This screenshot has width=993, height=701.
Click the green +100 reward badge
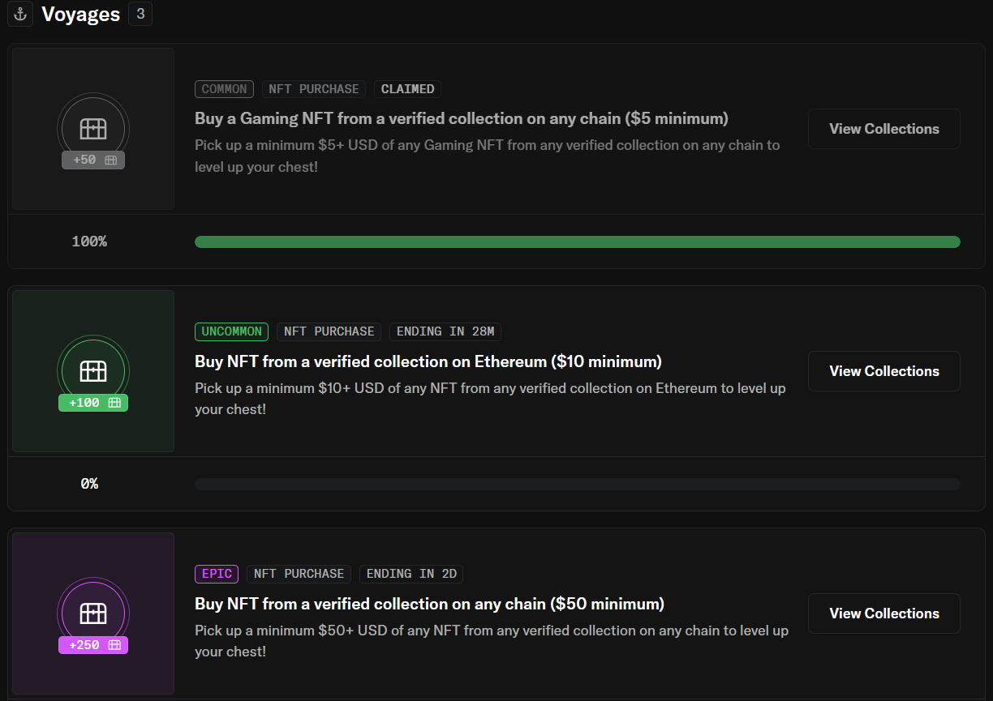[x=93, y=403]
